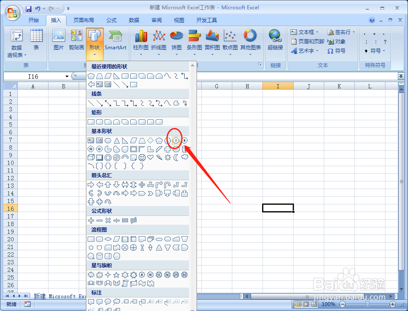This screenshot has height=311, width=408.
Task: Select the cloud shape
Action: pos(185,157)
